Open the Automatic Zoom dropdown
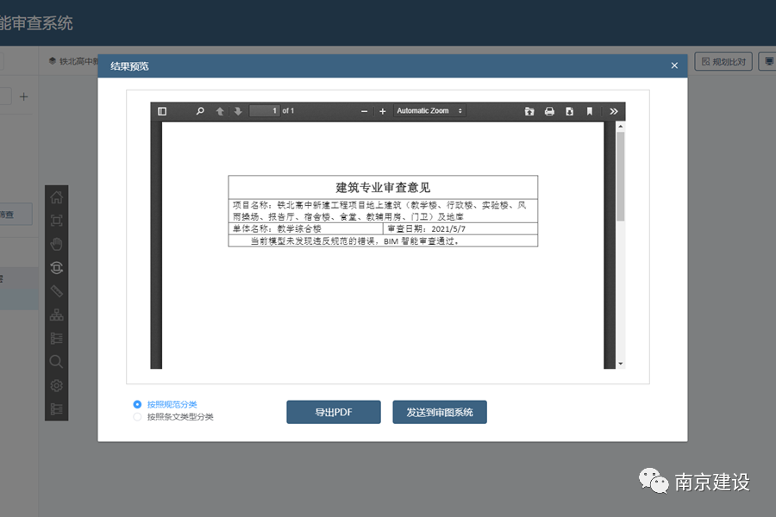The image size is (776, 517). [431, 111]
